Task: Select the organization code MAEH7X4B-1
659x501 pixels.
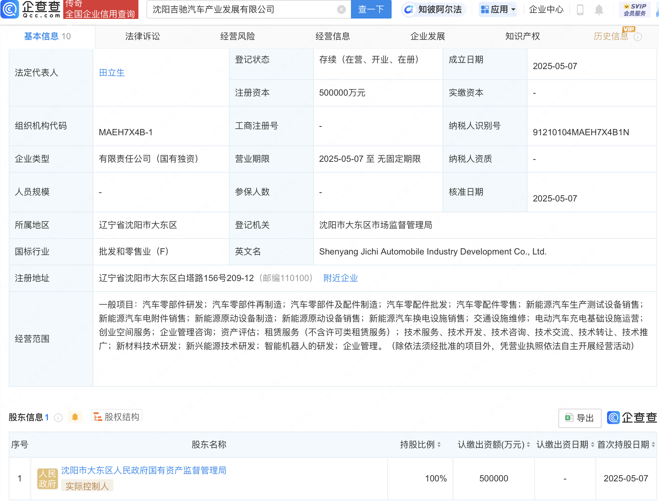Action: 126,132
